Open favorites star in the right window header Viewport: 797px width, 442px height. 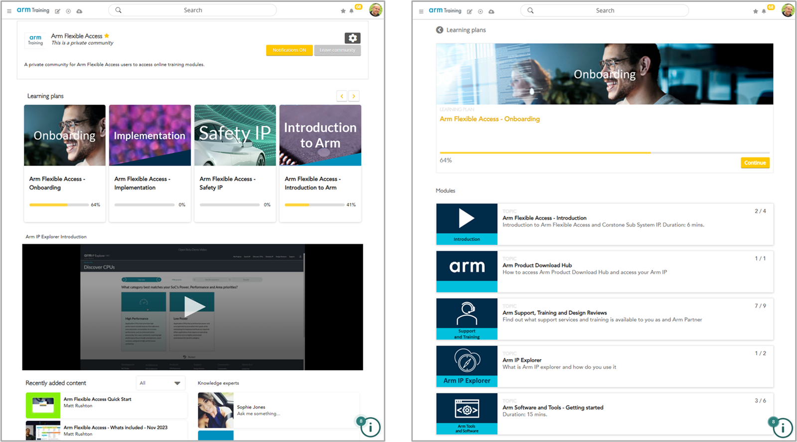[755, 11]
